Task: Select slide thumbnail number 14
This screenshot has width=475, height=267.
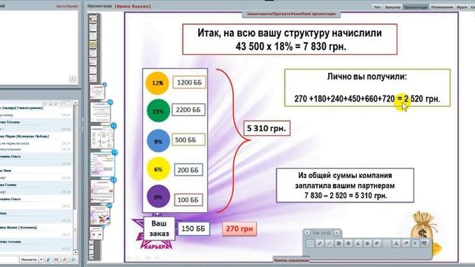Action: [x=100, y=215]
